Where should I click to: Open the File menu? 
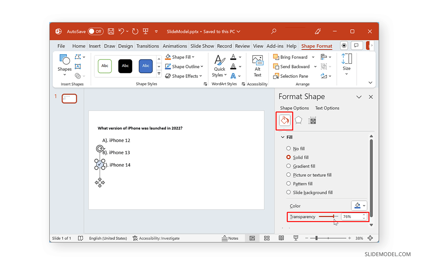coord(61,46)
